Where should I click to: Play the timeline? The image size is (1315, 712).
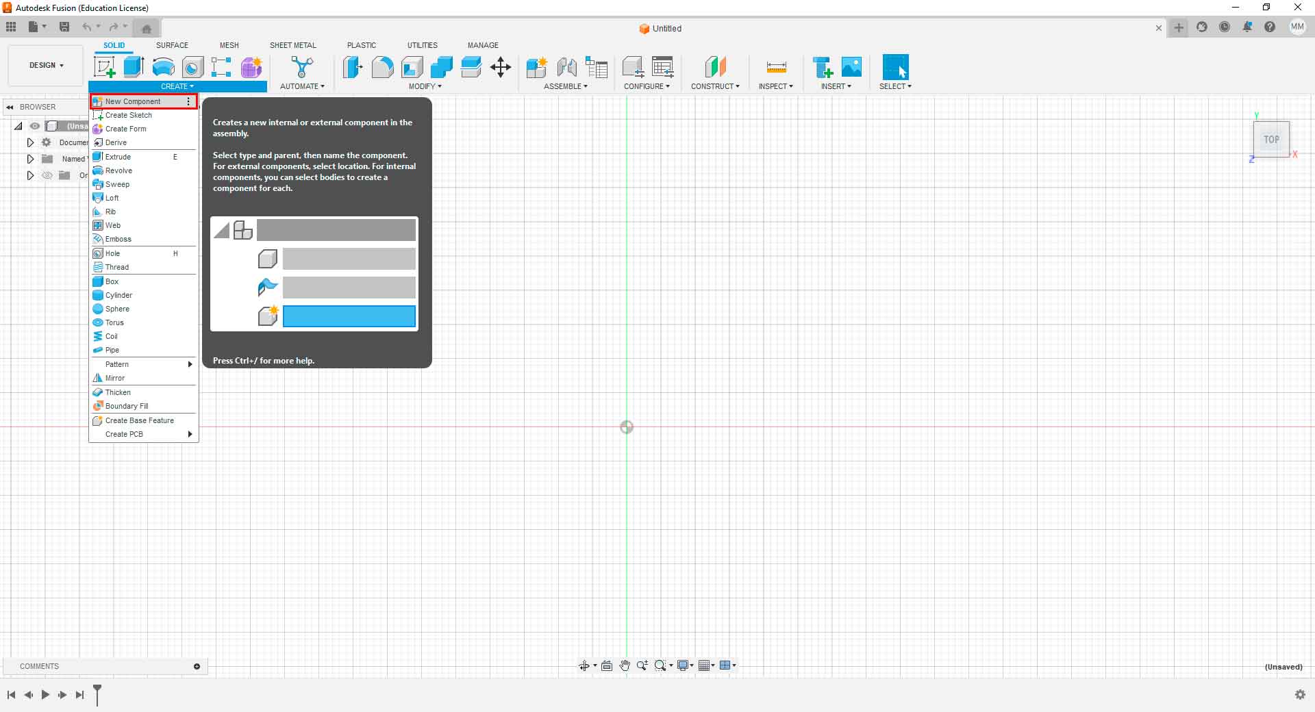[x=45, y=695]
